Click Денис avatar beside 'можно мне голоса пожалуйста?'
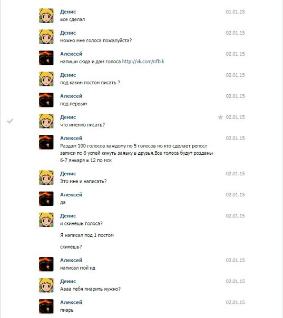 [46, 37]
